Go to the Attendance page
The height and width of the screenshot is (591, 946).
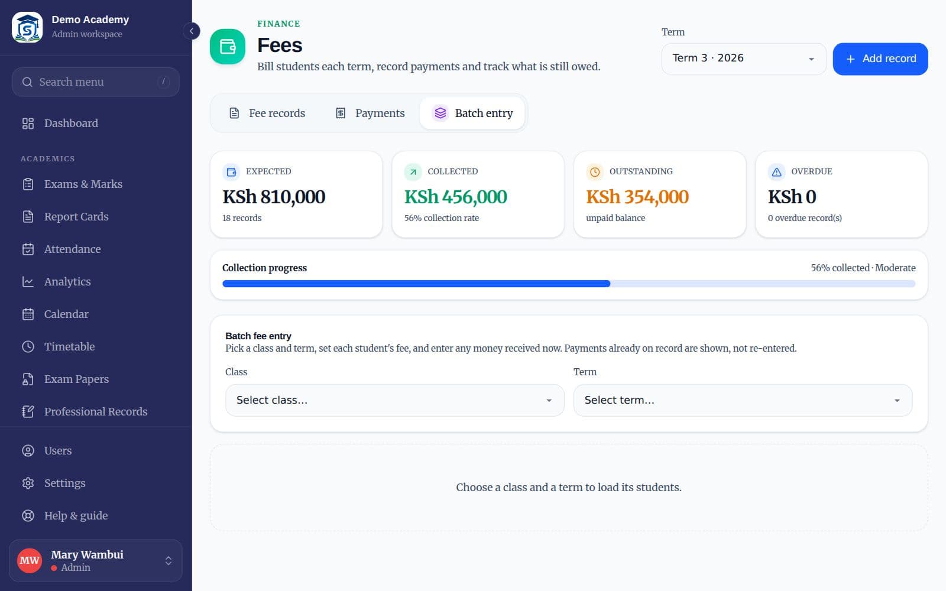[x=96, y=249]
